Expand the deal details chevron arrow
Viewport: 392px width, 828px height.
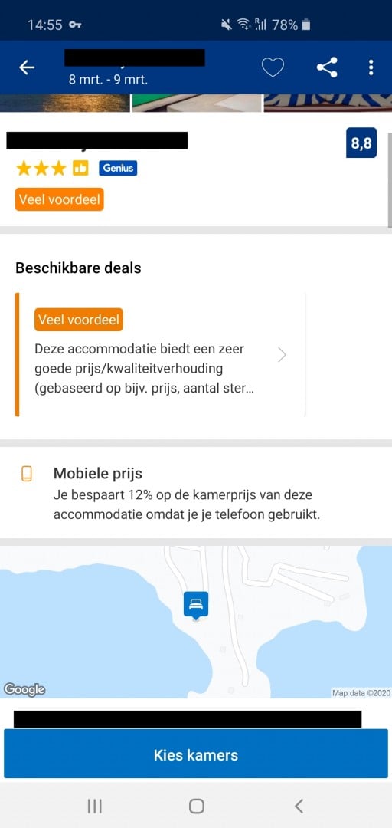coord(282,355)
